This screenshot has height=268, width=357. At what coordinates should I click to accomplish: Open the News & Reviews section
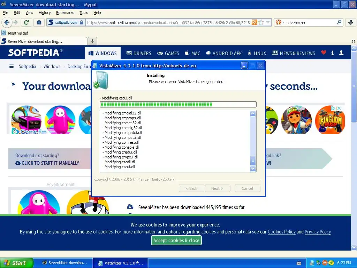[294, 53]
